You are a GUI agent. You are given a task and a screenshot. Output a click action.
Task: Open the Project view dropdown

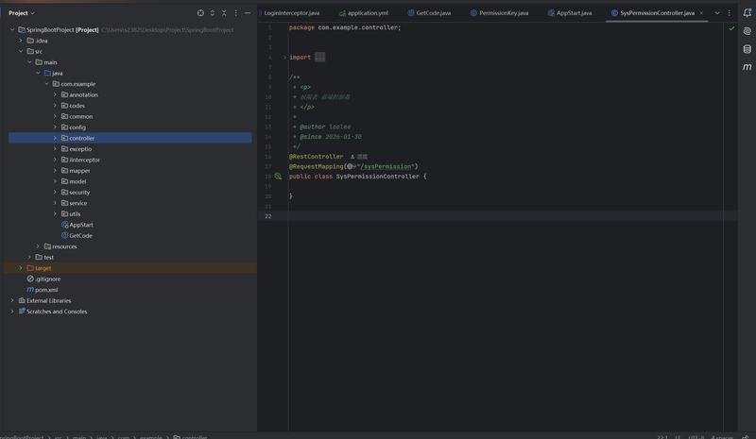coord(22,13)
